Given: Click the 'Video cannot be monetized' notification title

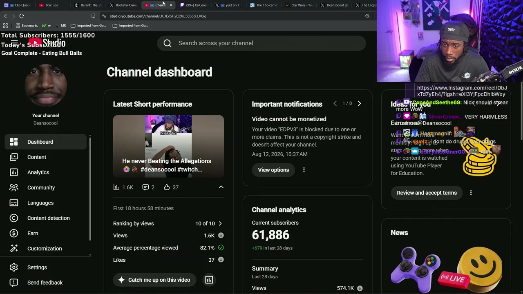Looking at the screenshot, I should point(289,119).
